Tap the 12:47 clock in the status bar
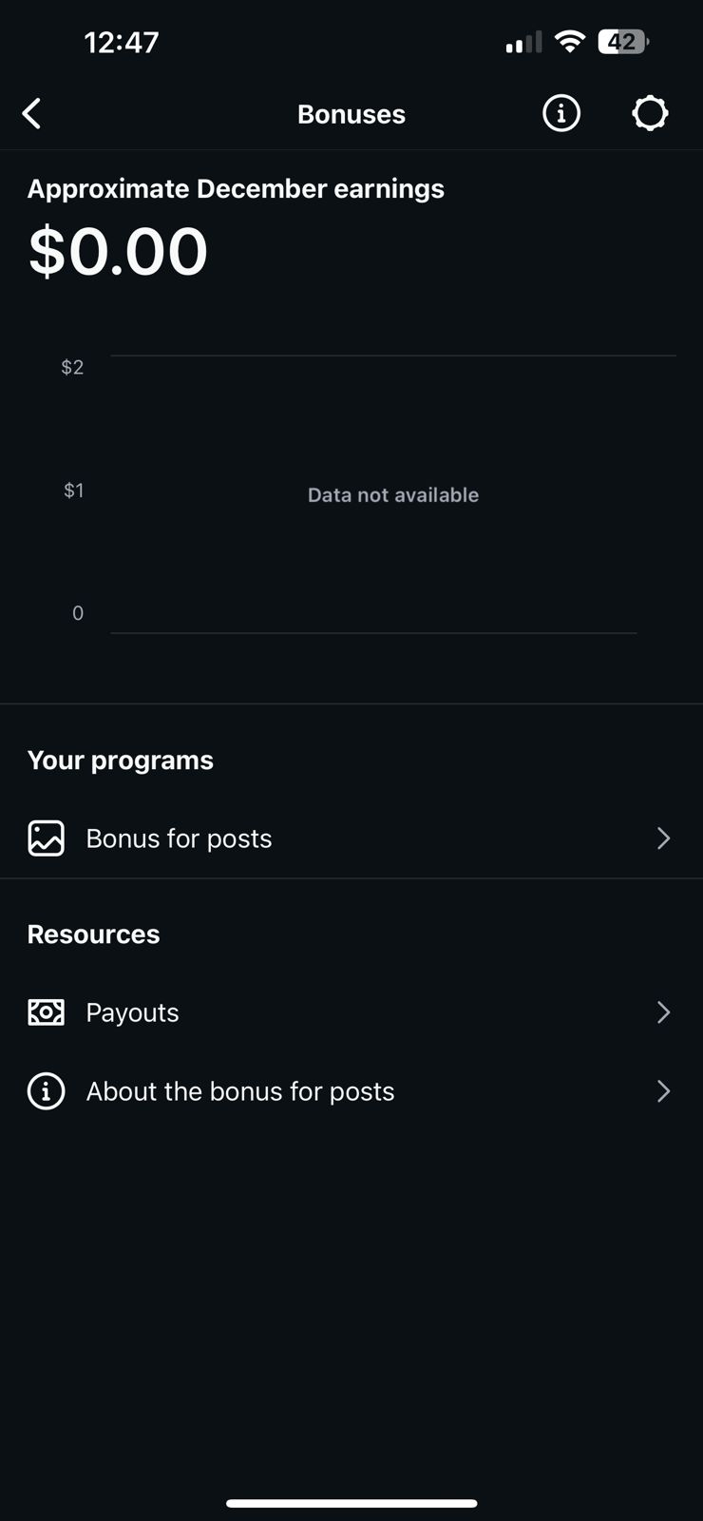 point(122,42)
